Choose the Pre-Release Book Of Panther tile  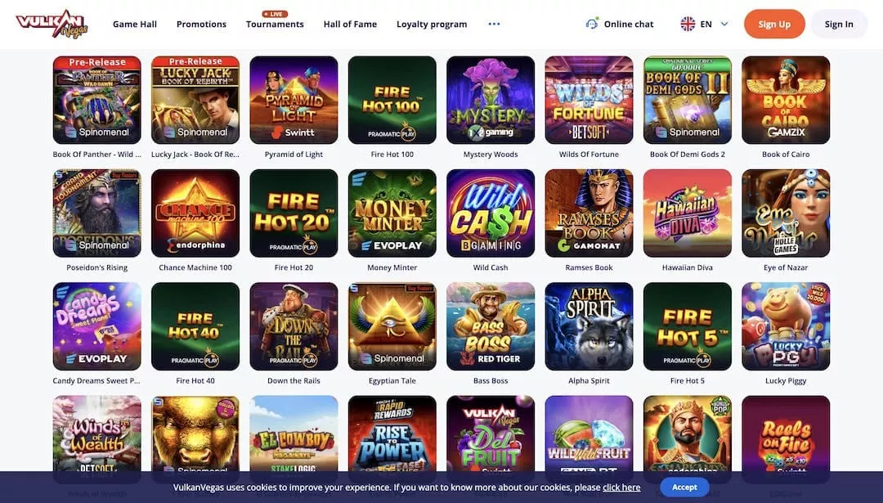click(x=96, y=100)
